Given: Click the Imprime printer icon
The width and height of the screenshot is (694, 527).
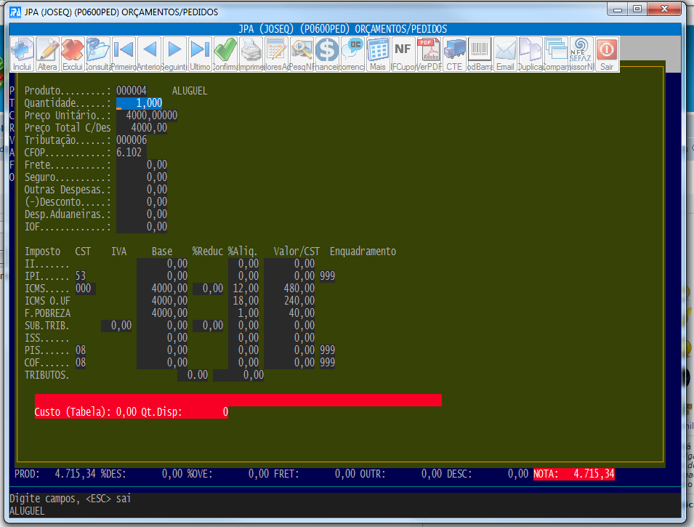Looking at the screenshot, I should 251,55.
